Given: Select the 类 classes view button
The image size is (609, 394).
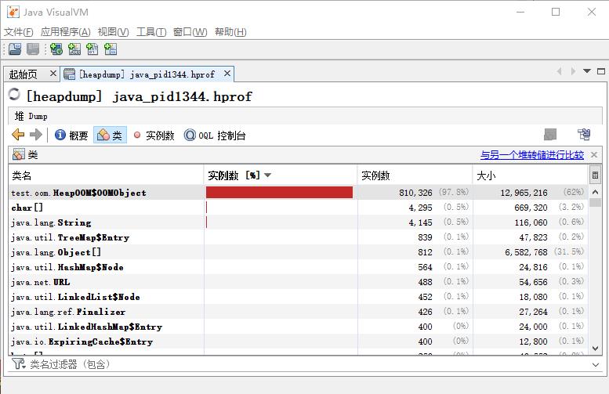Looking at the screenshot, I should [110, 135].
